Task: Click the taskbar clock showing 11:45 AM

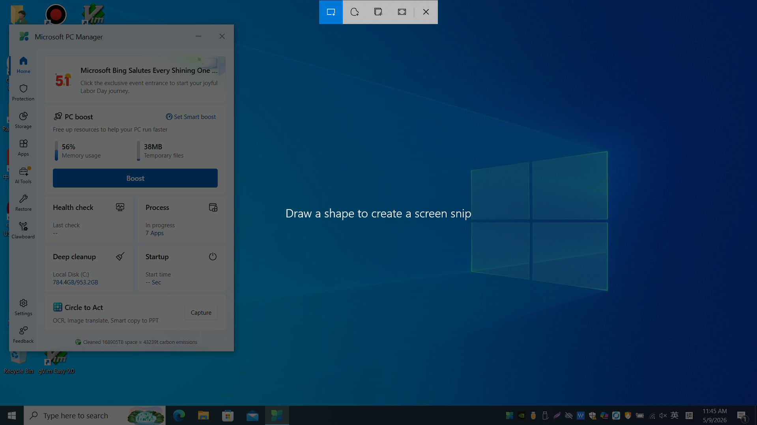Action: (715, 416)
